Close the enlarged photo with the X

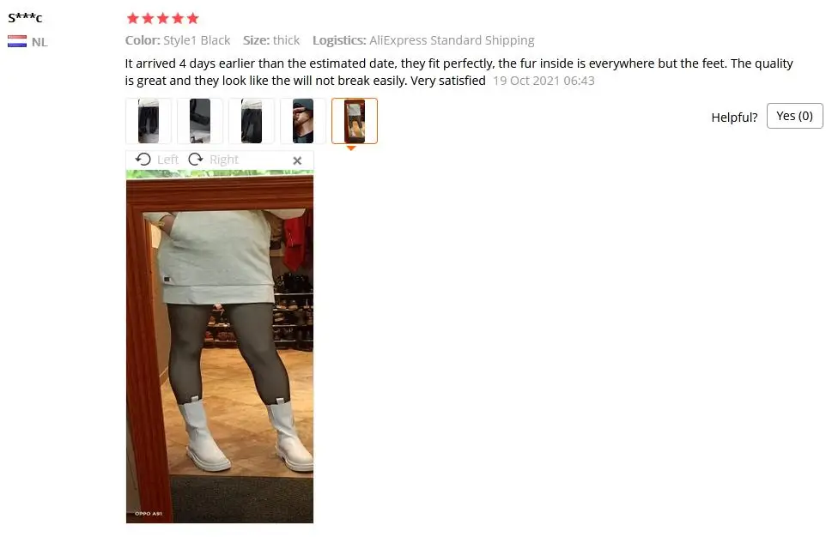tap(297, 160)
